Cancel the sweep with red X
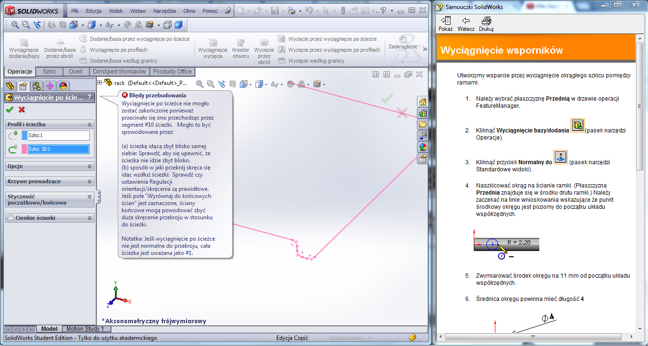648x346 pixels. pos(21,110)
